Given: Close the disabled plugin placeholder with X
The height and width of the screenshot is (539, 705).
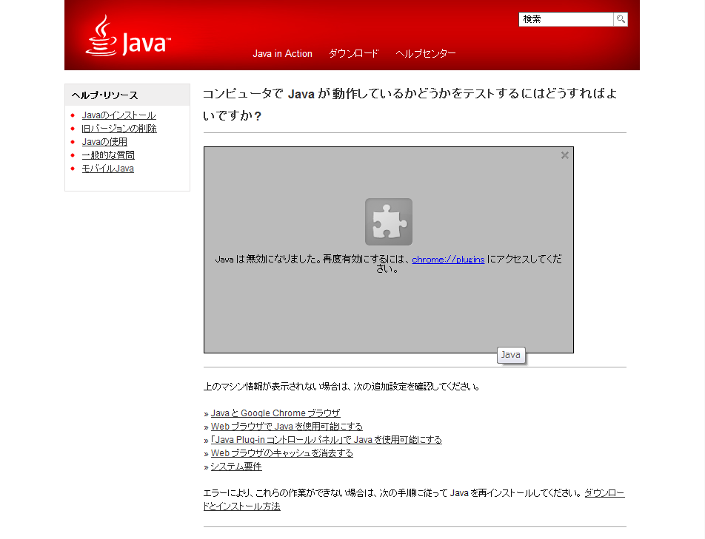Looking at the screenshot, I should (x=565, y=155).
